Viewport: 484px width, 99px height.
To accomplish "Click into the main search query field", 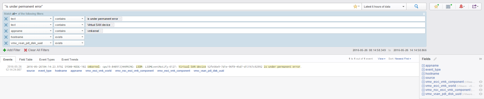I will pos(177,7).
